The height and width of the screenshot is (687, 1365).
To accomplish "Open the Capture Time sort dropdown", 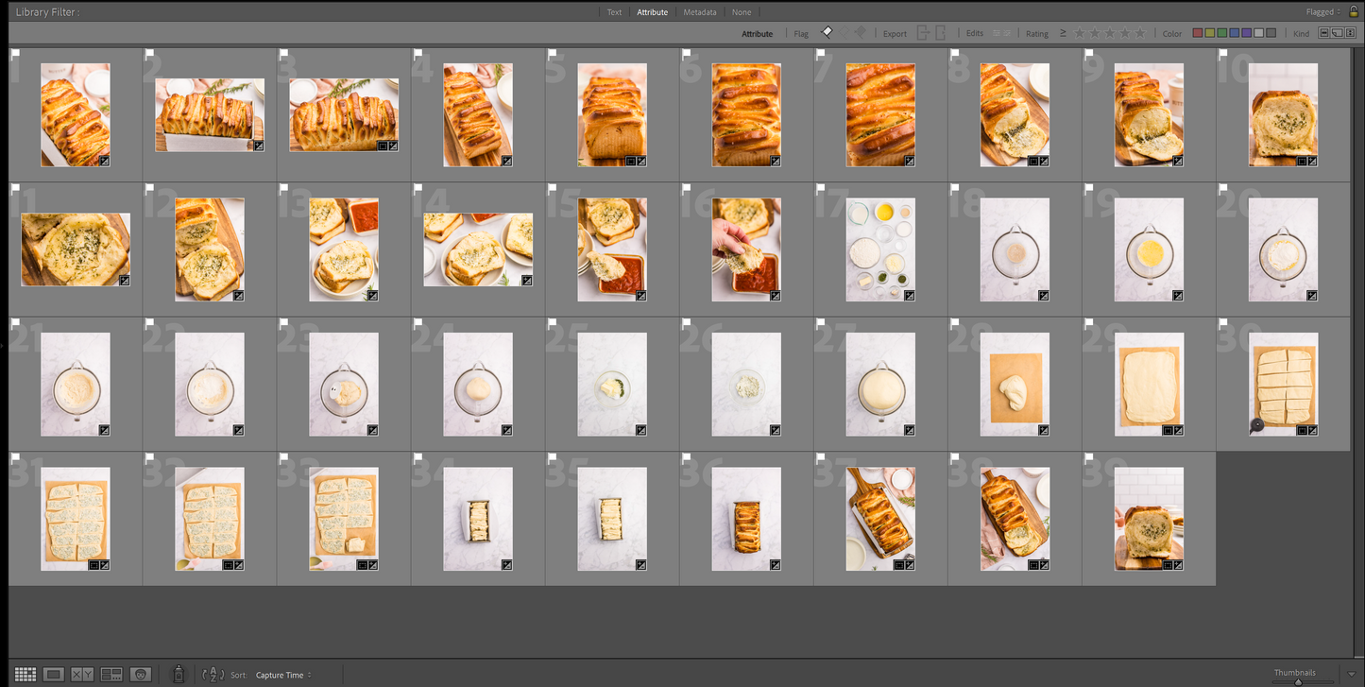I will click(283, 675).
